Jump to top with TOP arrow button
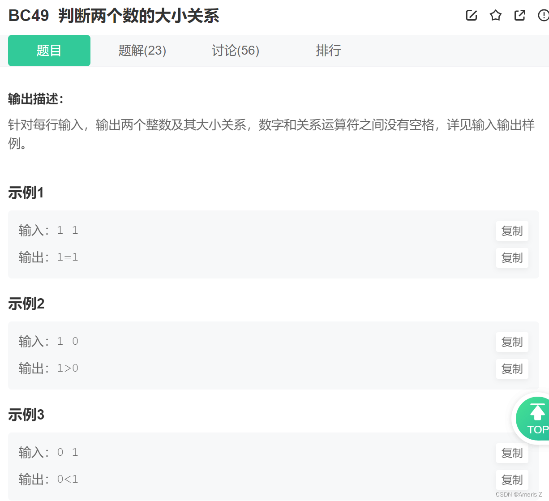549x501 pixels. point(536,419)
